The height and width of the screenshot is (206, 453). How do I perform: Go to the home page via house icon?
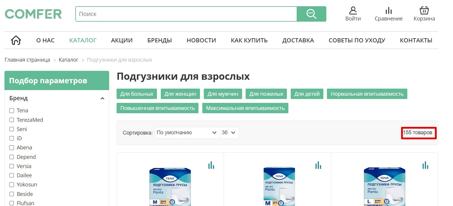16,40
